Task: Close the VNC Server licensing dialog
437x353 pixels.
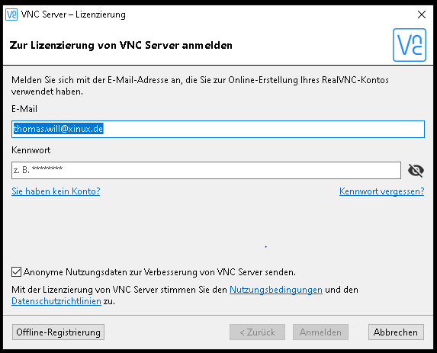Action: coord(422,14)
